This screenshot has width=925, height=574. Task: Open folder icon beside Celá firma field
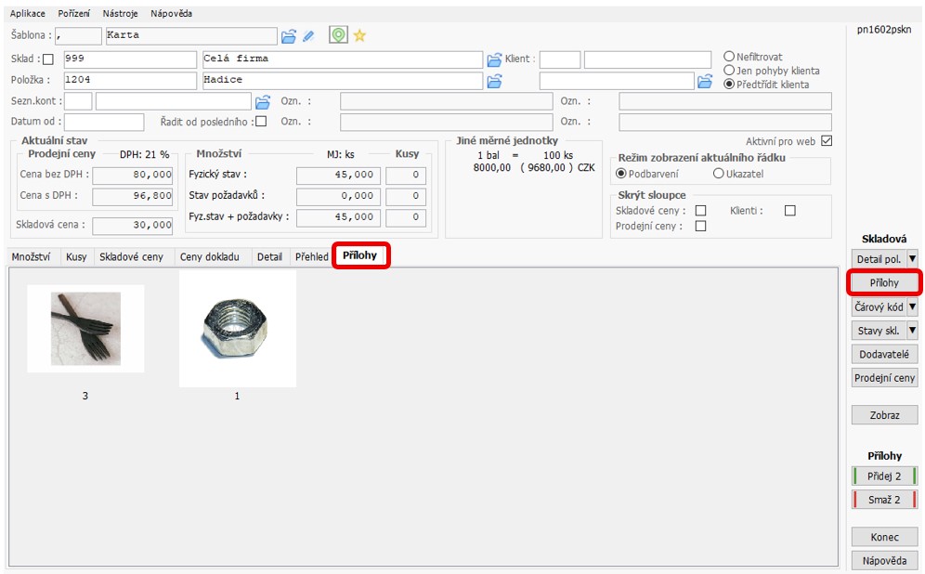coord(494,59)
